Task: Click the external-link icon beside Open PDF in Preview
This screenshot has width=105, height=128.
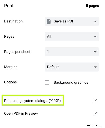Action: 95,113
